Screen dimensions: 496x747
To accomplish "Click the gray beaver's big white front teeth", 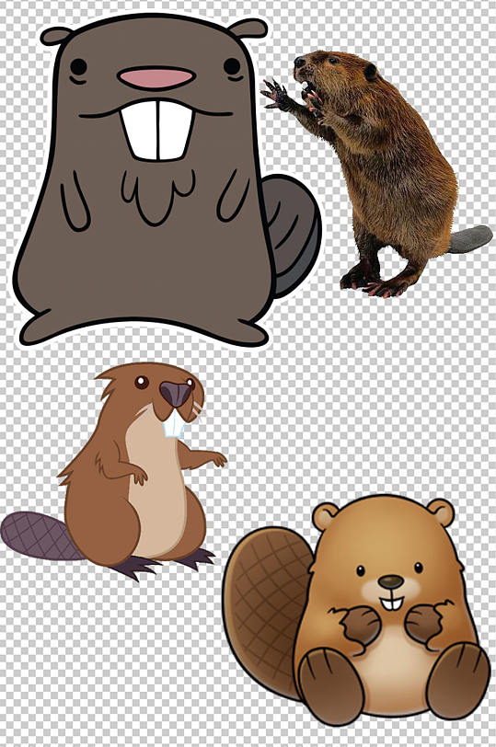I will 157,130.
